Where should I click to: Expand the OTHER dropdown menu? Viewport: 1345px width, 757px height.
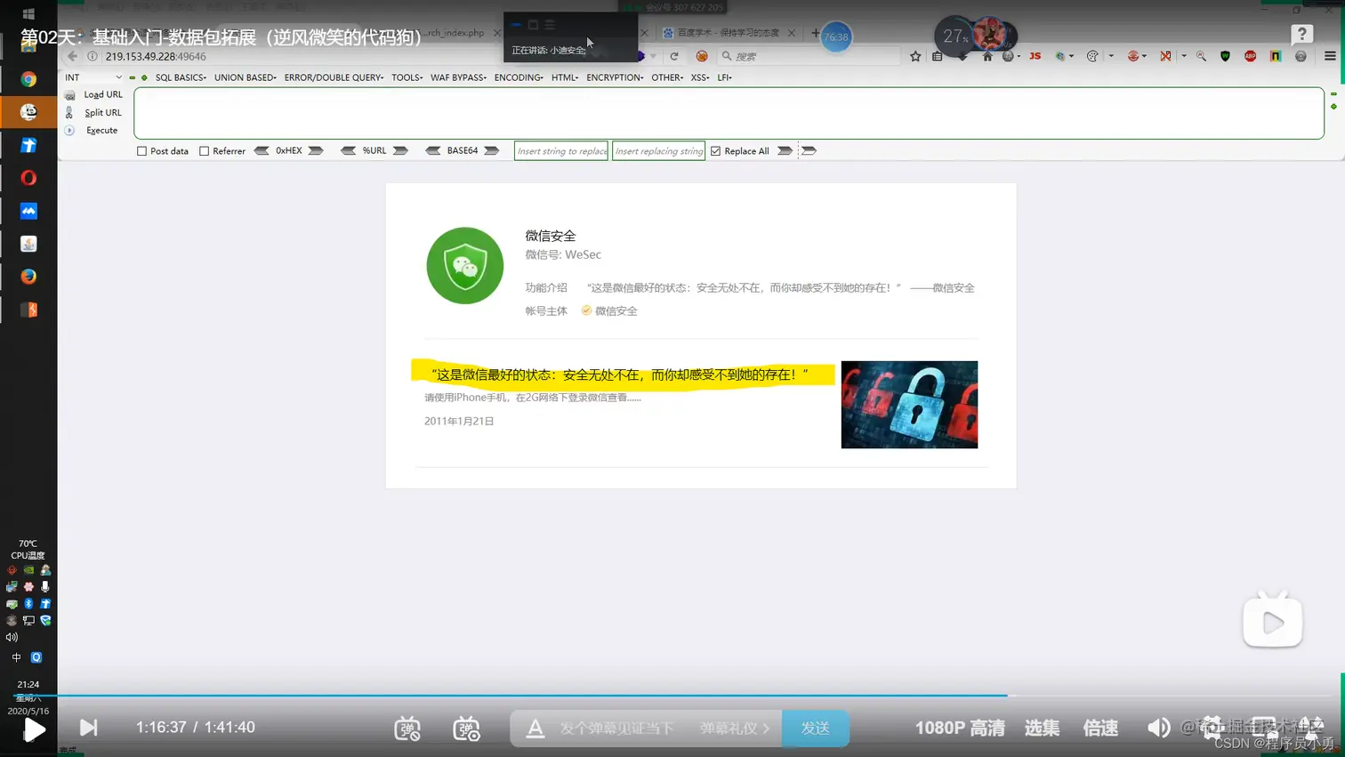click(667, 77)
